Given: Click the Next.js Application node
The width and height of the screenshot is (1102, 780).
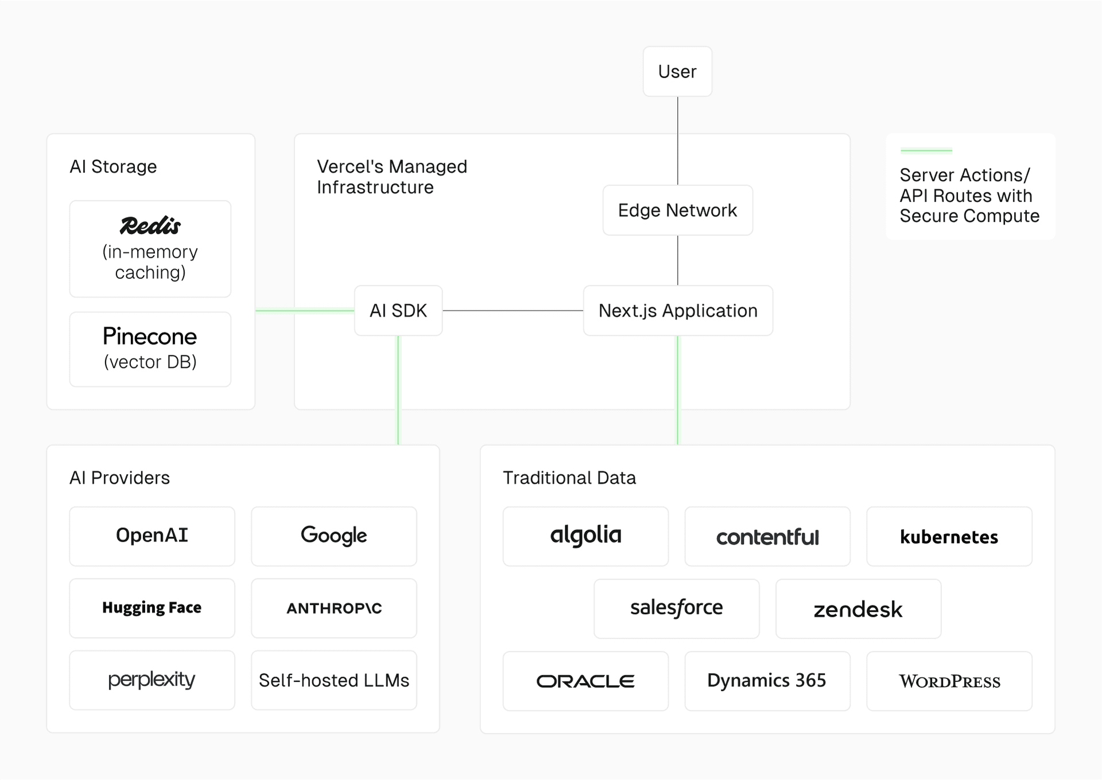Looking at the screenshot, I should point(678,311).
